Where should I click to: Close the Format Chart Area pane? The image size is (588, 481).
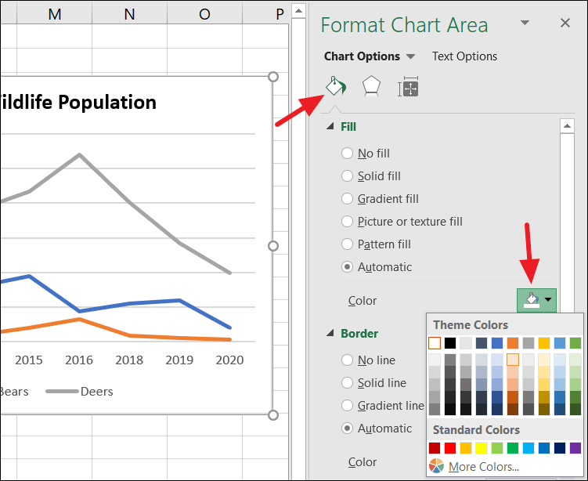pos(565,23)
